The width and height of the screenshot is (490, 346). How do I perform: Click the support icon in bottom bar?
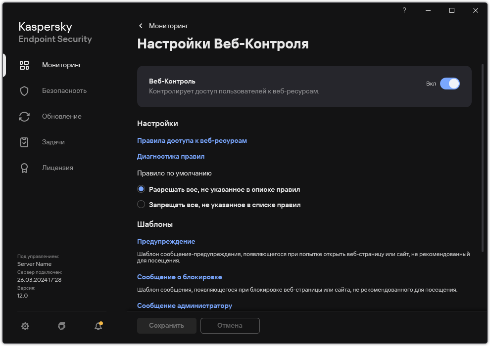point(61,326)
